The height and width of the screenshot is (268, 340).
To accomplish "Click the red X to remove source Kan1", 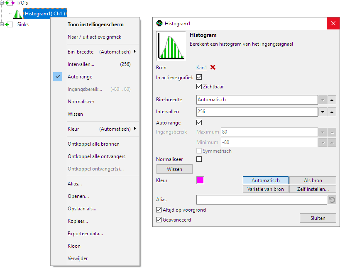I will [x=213, y=67].
